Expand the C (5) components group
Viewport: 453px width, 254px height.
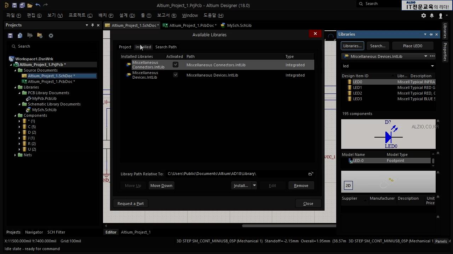[19, 127]
